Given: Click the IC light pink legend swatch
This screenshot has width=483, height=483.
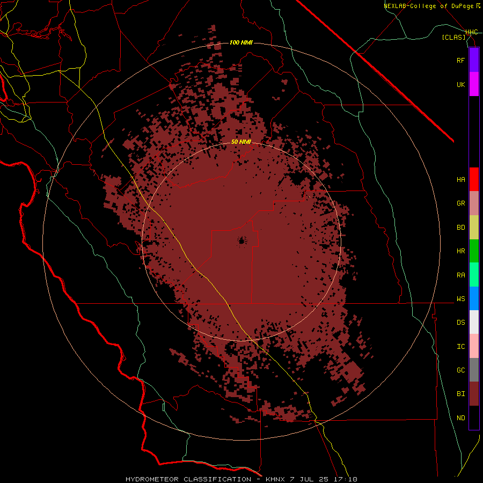Looking at the screenshot, I should 474,346.
